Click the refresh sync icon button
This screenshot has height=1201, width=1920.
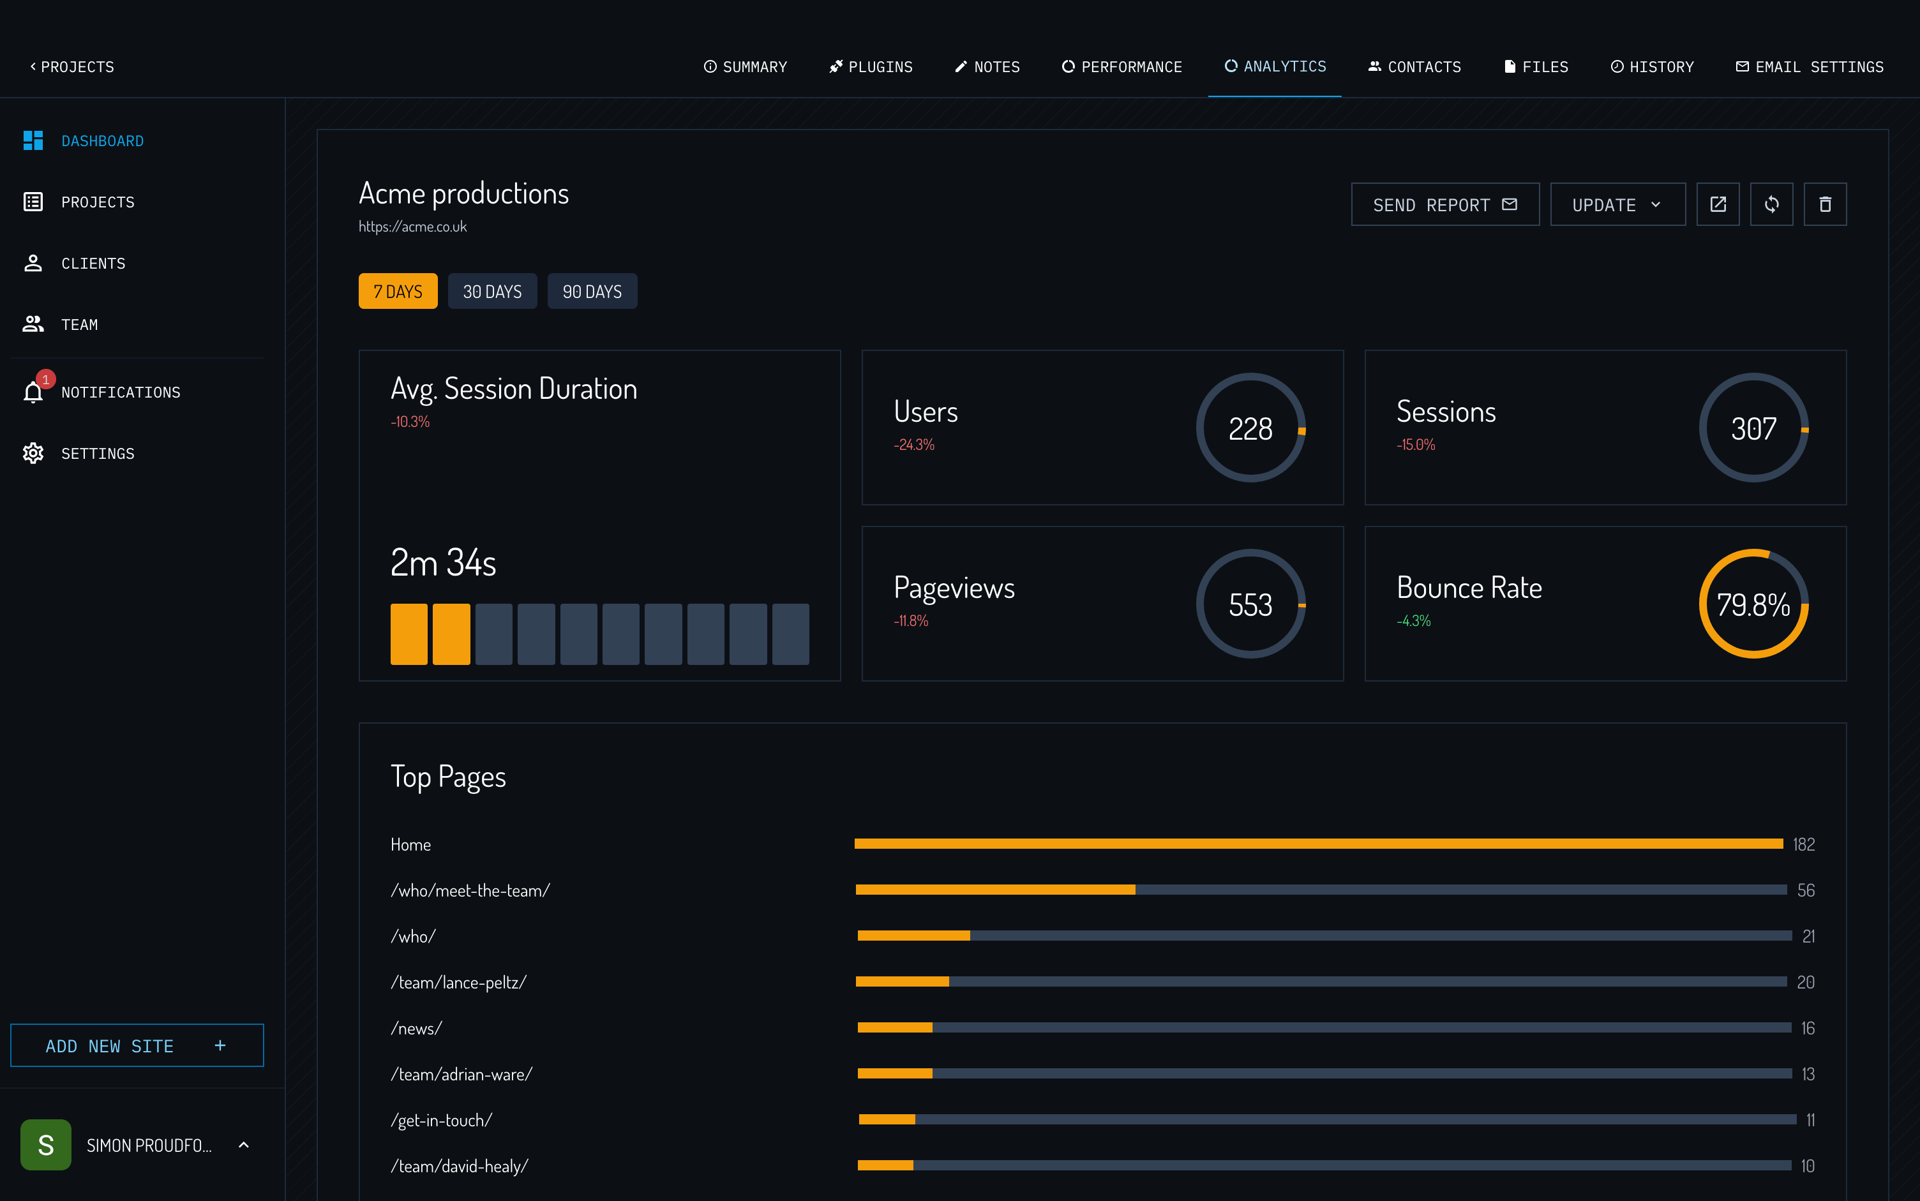[1771, 204]
